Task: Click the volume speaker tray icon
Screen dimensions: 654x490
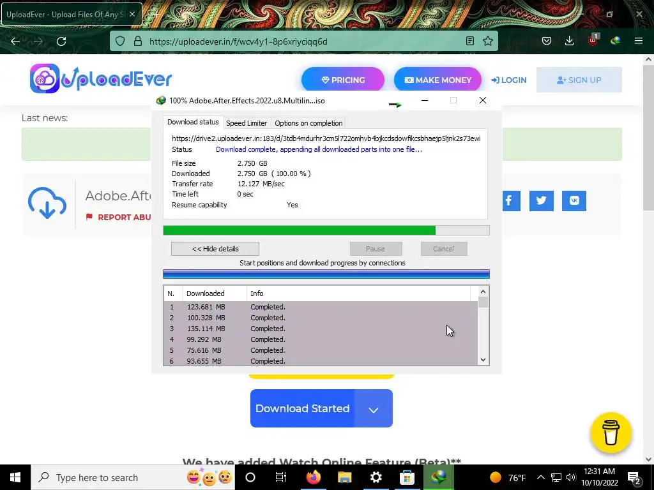Action: (571, 477)
